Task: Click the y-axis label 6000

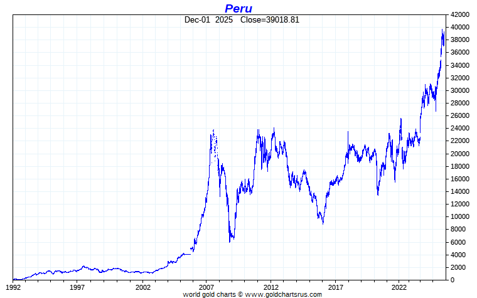Action: [458, 242]
